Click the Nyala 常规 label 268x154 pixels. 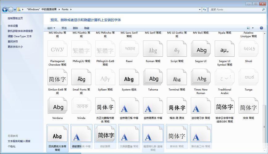[224, 33]
